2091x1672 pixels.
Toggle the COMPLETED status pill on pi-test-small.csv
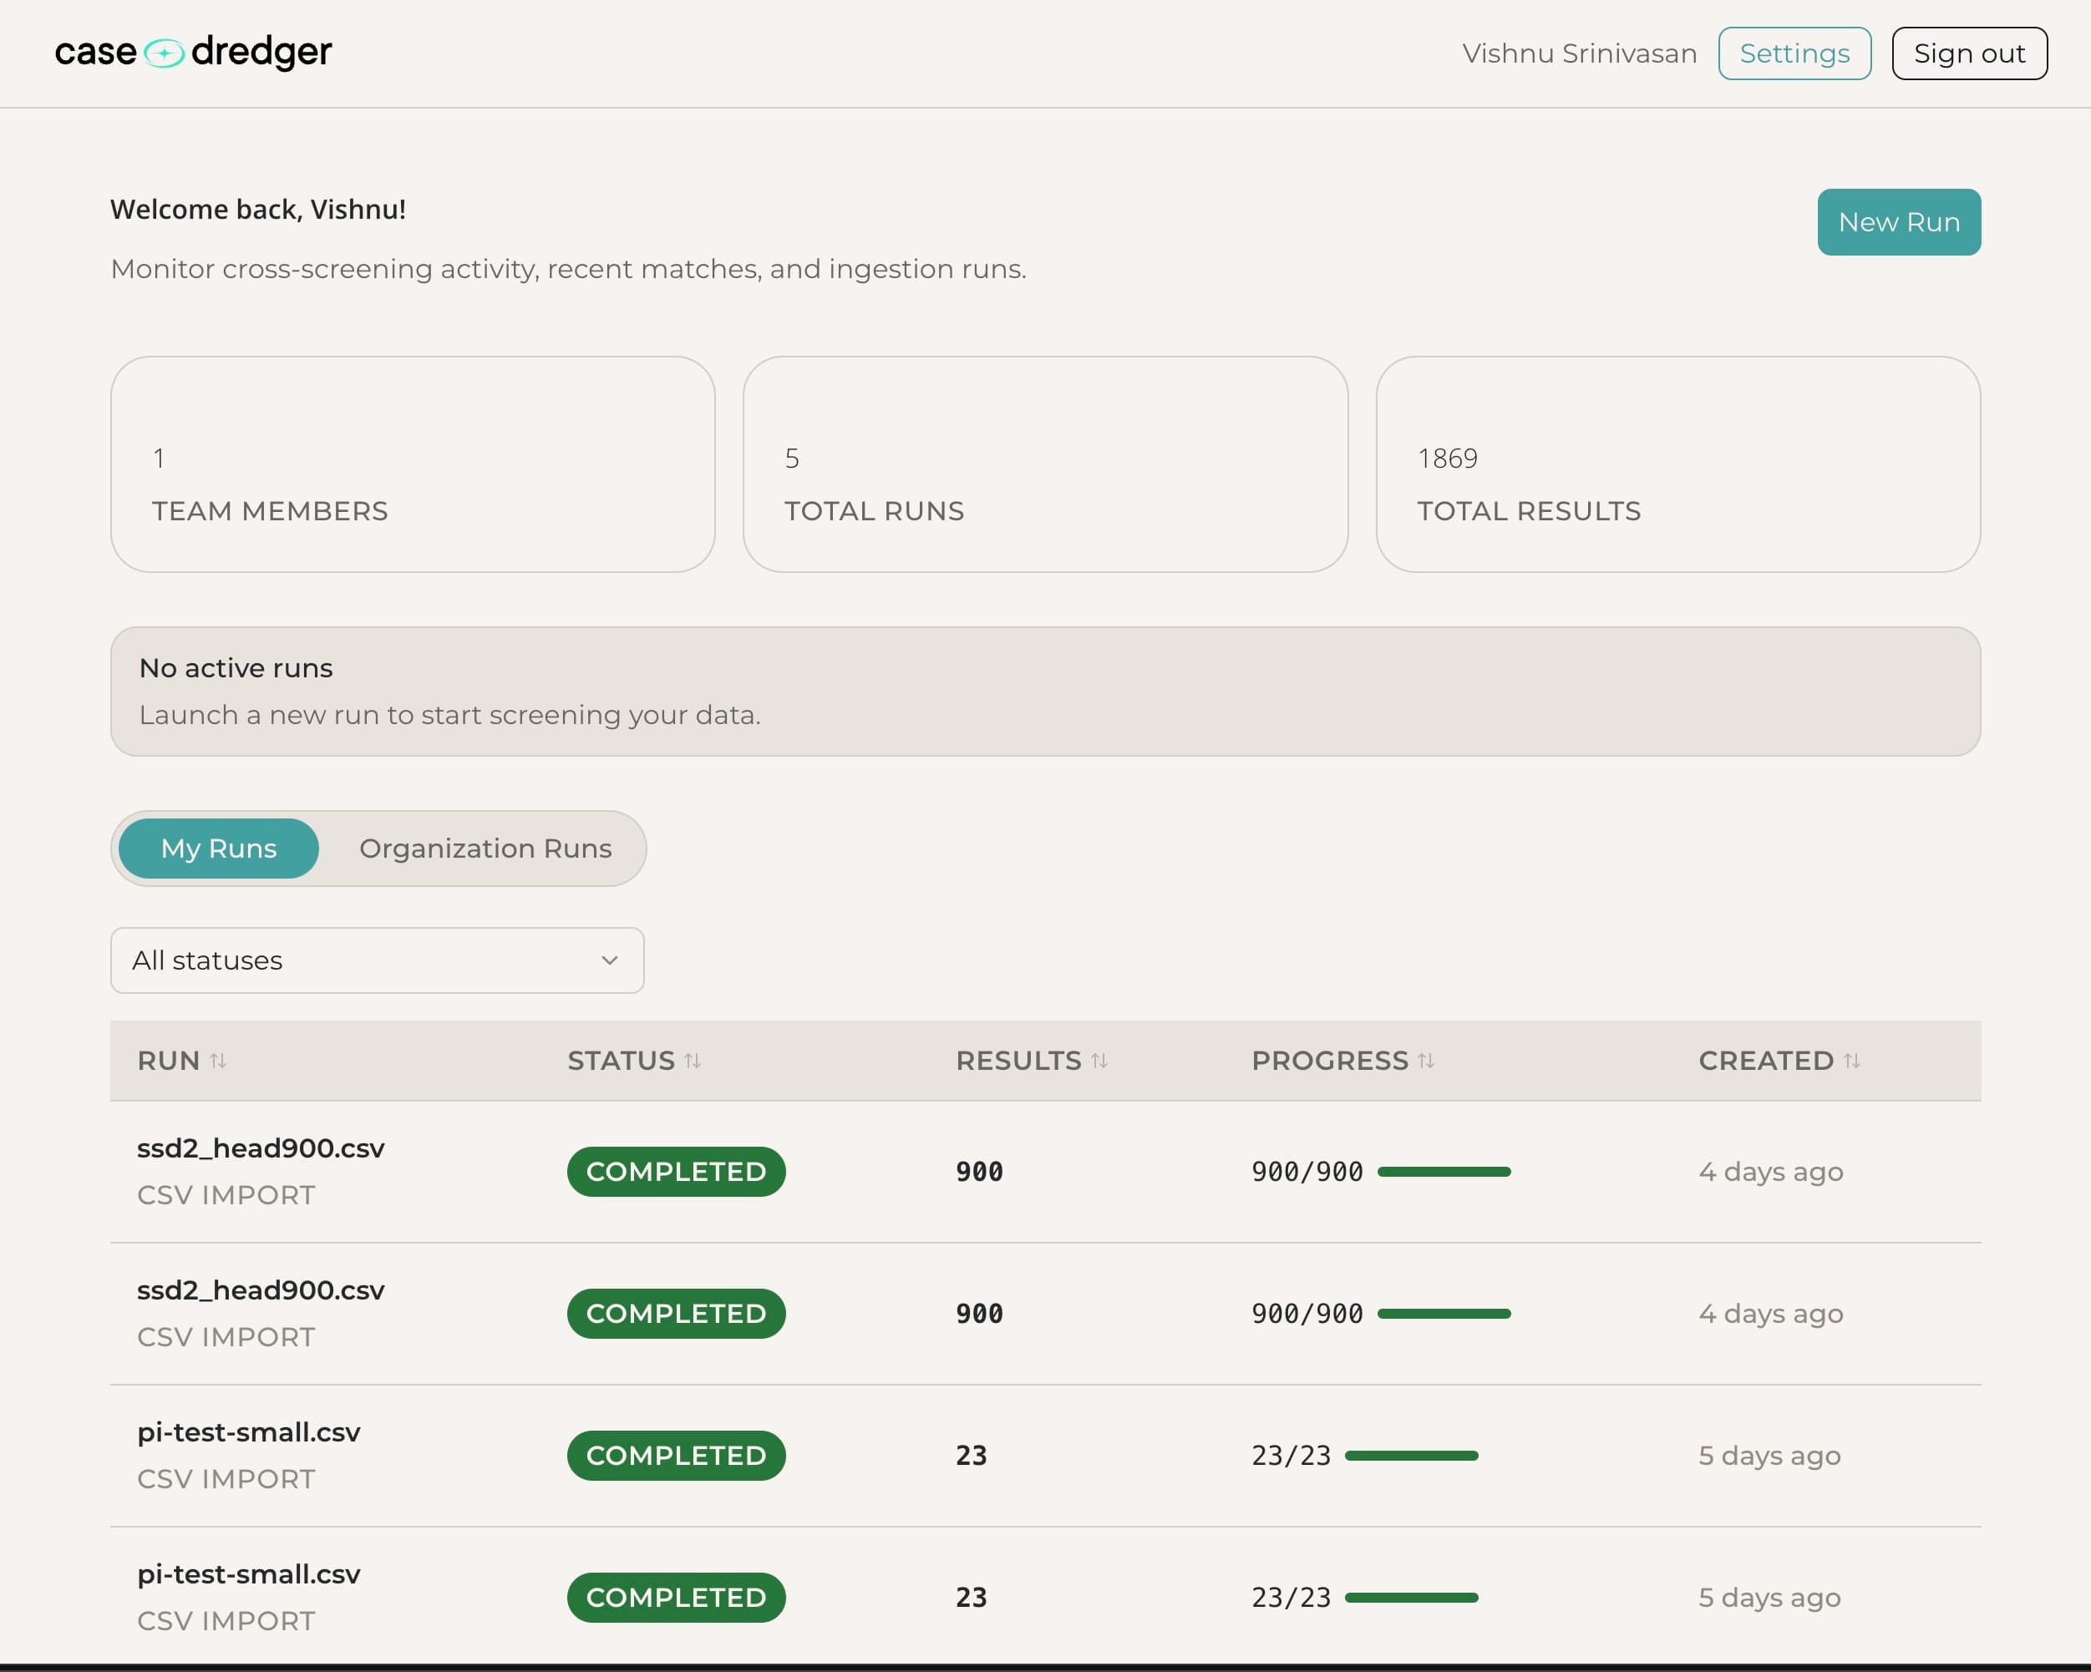[x=676, y=1455]
